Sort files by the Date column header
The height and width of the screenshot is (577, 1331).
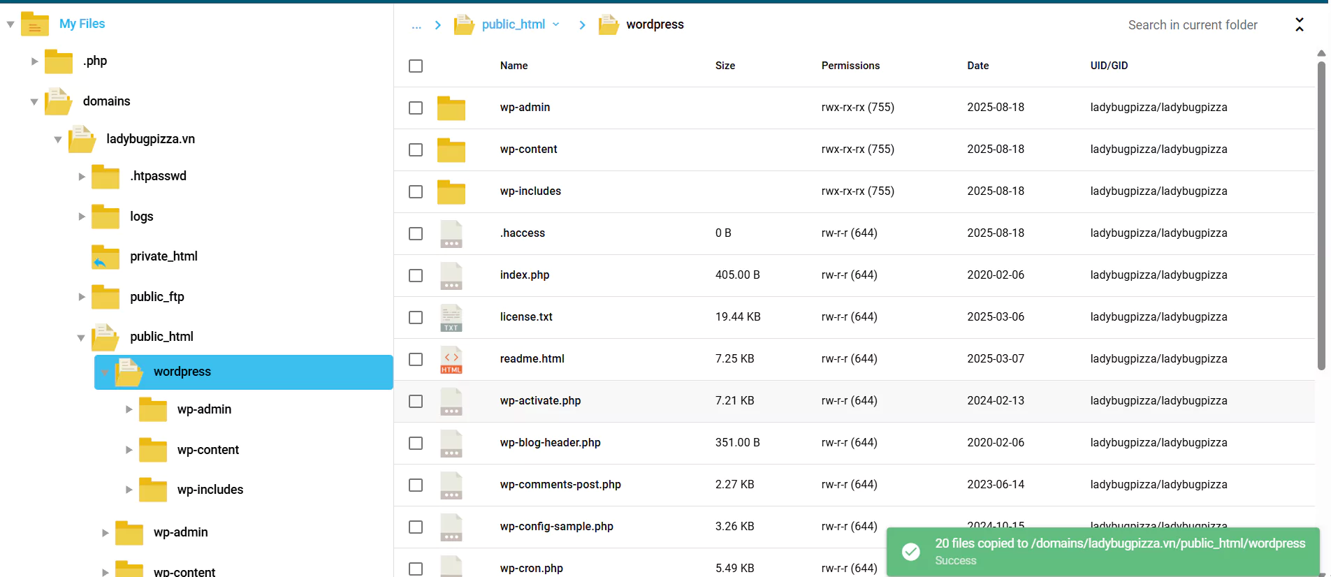click(x=977, y=66)
